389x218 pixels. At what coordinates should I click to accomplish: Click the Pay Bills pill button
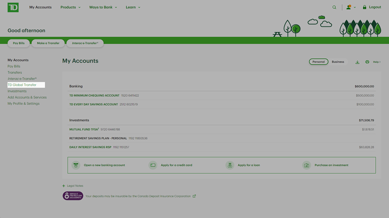coord(19,43)
